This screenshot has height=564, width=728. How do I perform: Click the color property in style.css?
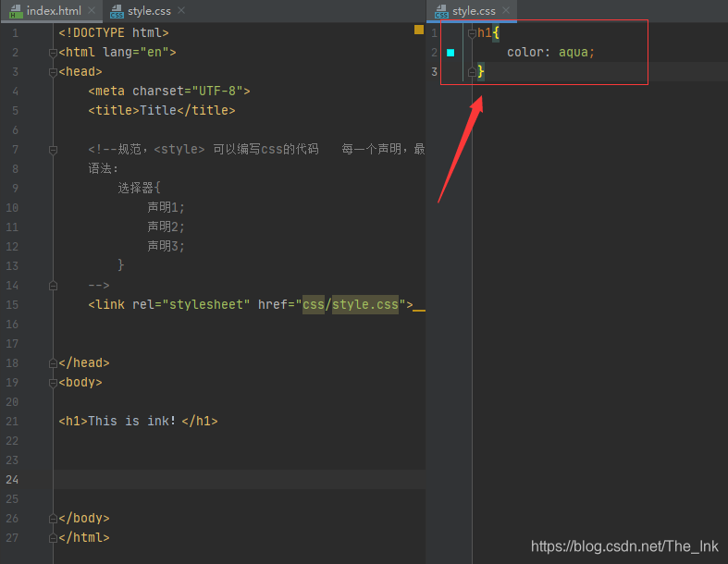pyautogui.click(x=524, y=53)
